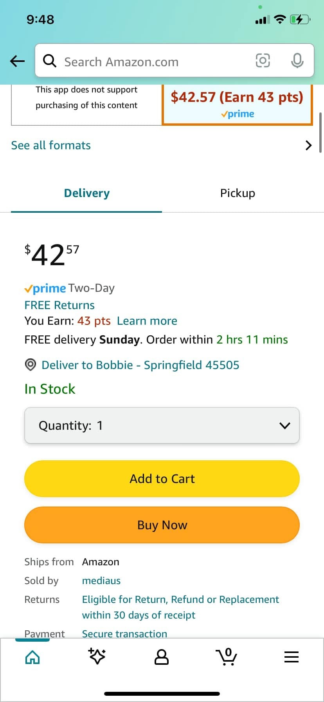Select the Delivery tab
Screen dimensions: 324x702
[86, 193]
